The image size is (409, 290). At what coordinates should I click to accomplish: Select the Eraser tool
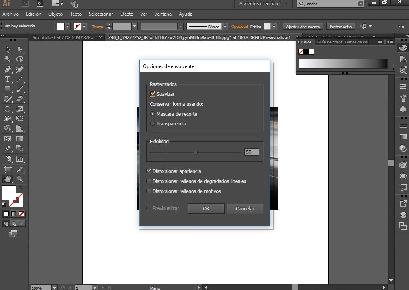pyautogui.click(x=20, y=99)
